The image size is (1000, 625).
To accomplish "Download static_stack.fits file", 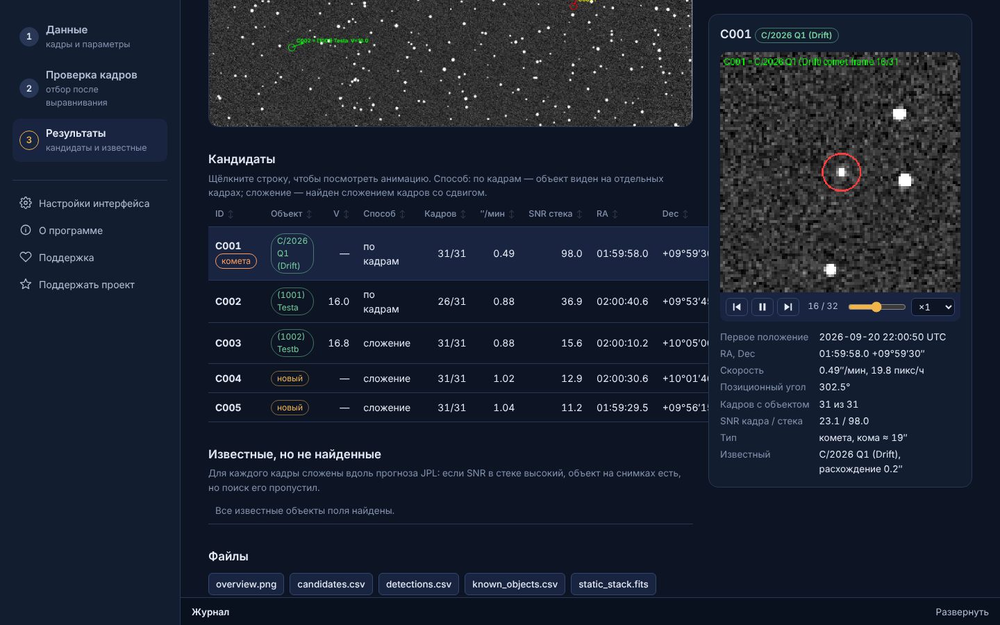I will [613, 584].
